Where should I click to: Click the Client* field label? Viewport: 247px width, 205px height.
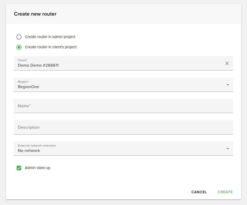tap(23, 60)
